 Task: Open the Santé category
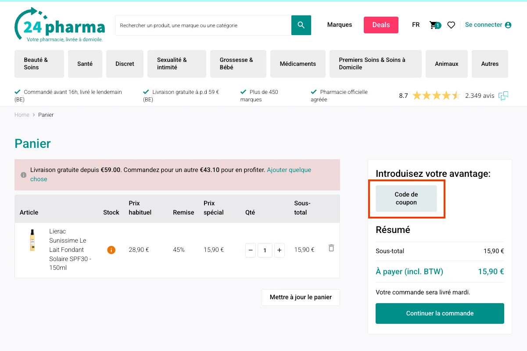click(x=85, y=64)
